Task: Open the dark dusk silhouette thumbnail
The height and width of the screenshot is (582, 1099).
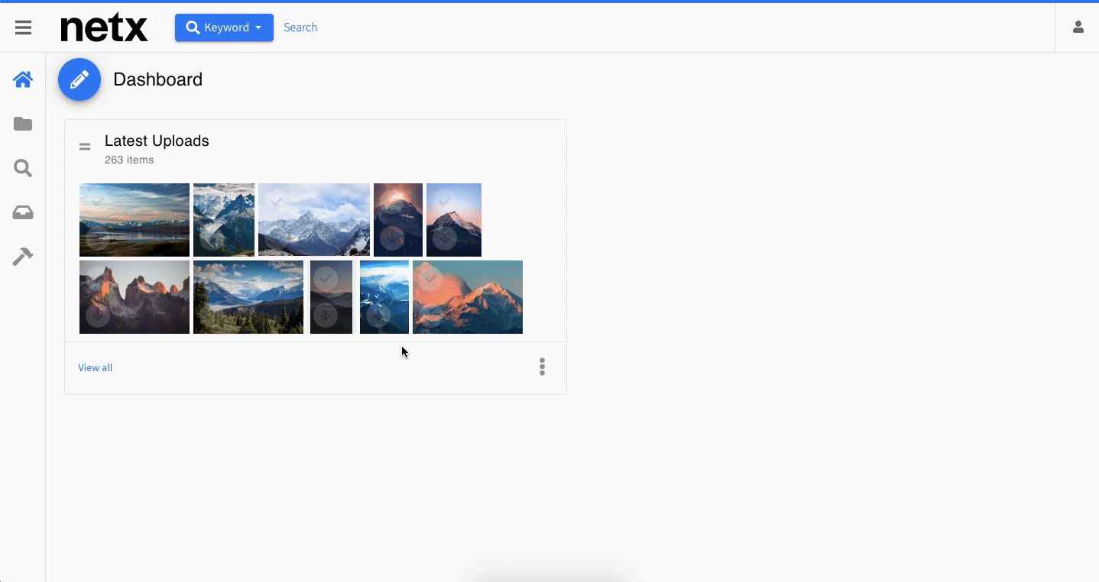Action: coord(331,297)
